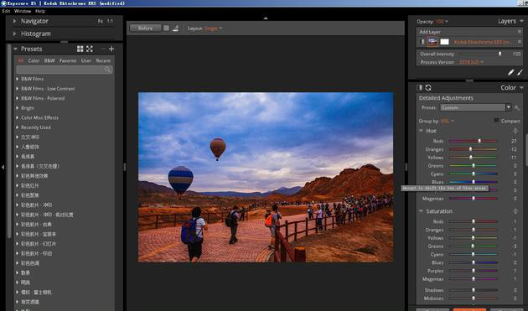Click the expand presets fullscreen icon
This screenshot has height=311, width=528.
coord(90,49)
